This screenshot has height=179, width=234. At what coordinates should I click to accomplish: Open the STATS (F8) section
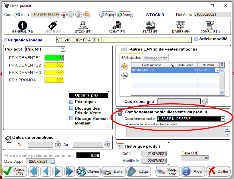[x=150, y=27]
